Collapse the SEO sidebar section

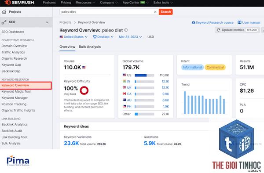(47, 22)
